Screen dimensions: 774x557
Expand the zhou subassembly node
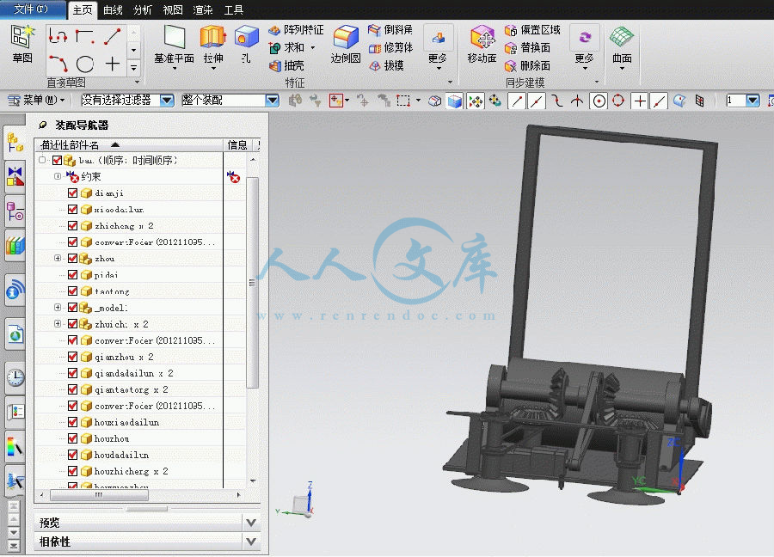point(58,258)
